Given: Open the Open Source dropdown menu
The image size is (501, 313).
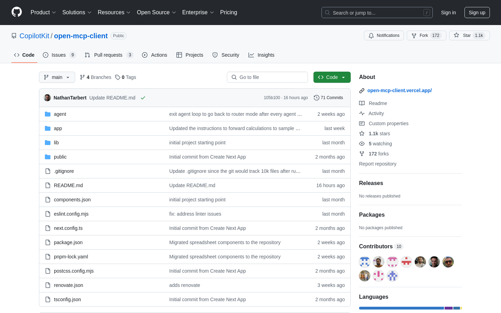Looking at the screenshot, I should coord(157,13).
